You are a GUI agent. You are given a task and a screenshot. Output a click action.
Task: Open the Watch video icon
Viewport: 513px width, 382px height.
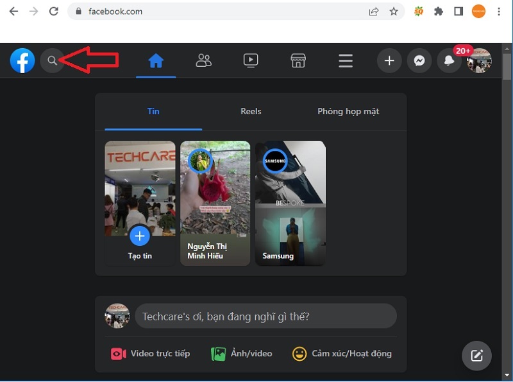pyautogui.click(x=251, y=61)
